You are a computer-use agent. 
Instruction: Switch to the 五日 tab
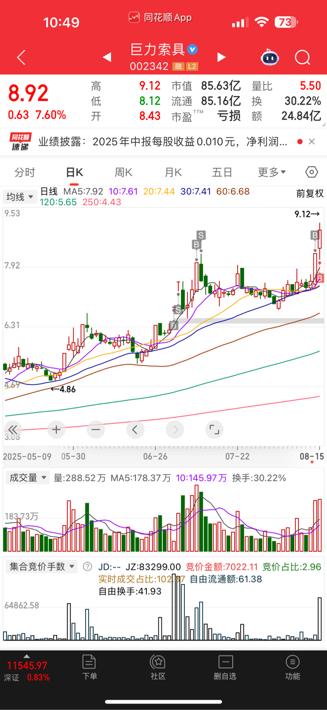click(x=222, y=172)
